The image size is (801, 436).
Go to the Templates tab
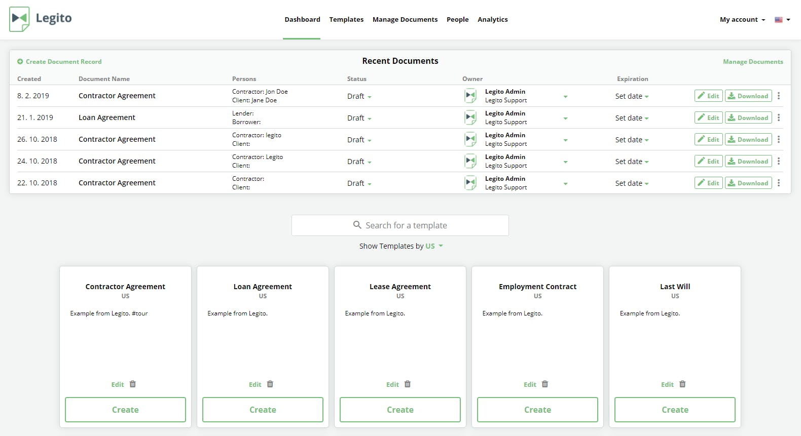tap(346, 19)
